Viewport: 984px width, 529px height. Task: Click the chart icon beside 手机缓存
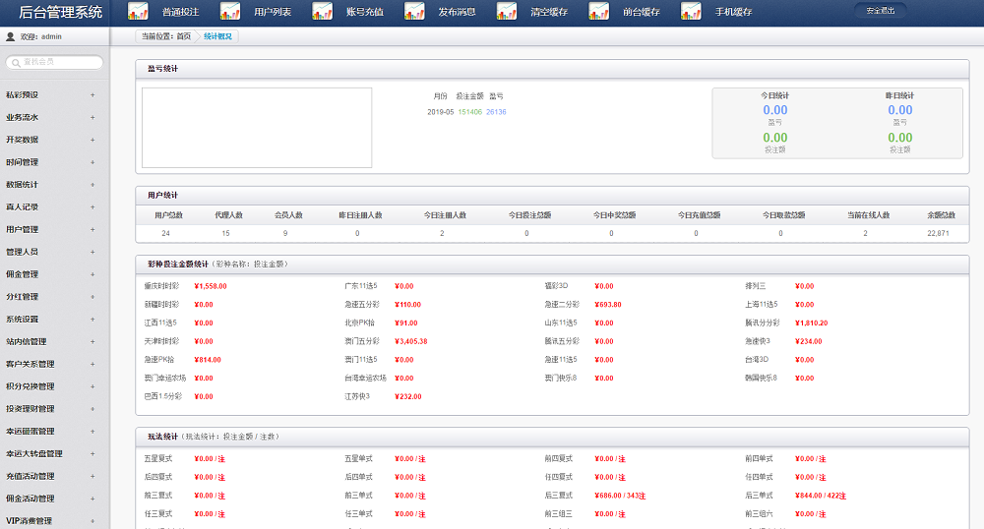tap(691, 12)
